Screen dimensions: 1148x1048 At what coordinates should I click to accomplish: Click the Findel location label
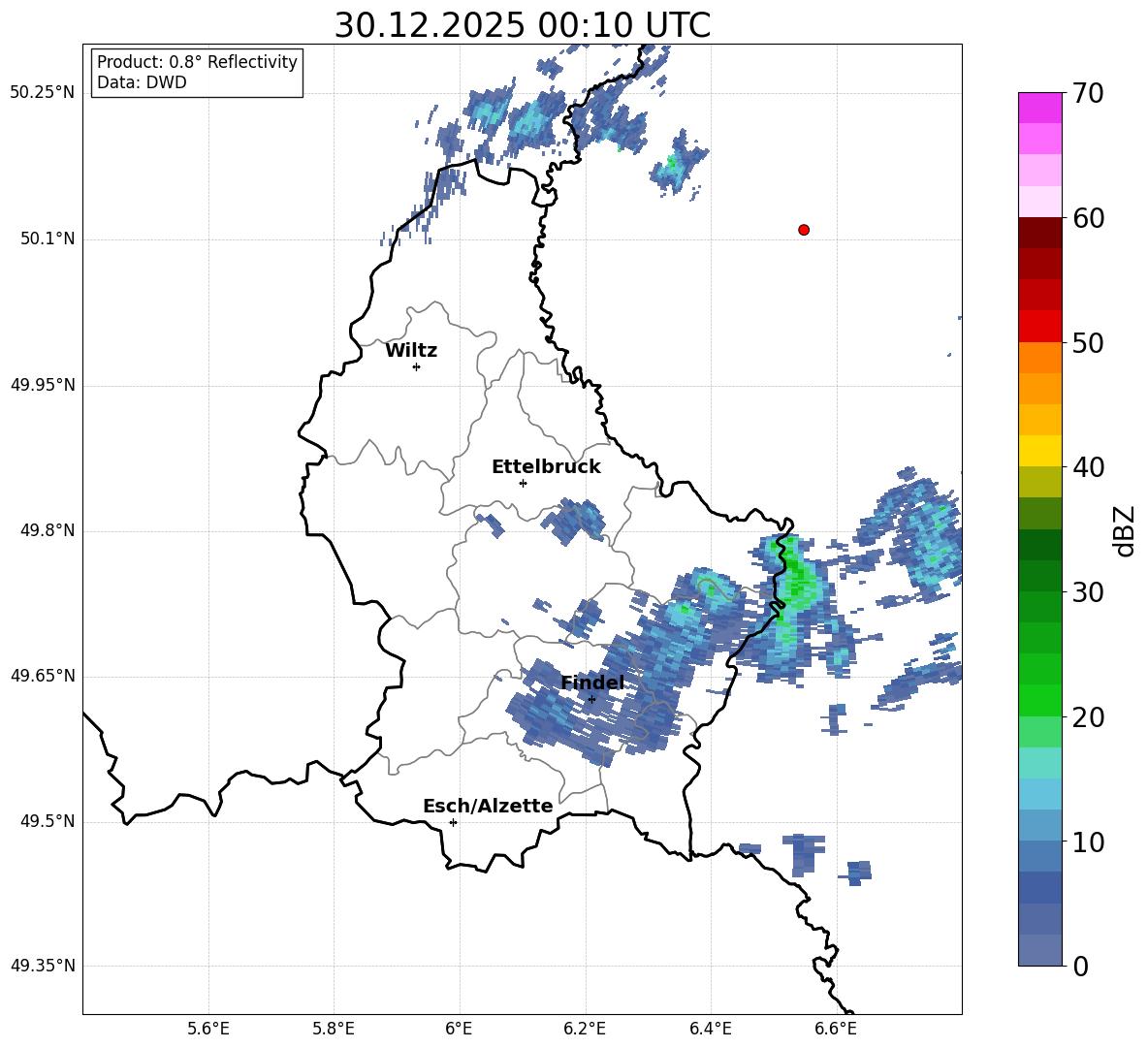coord(592,683)
